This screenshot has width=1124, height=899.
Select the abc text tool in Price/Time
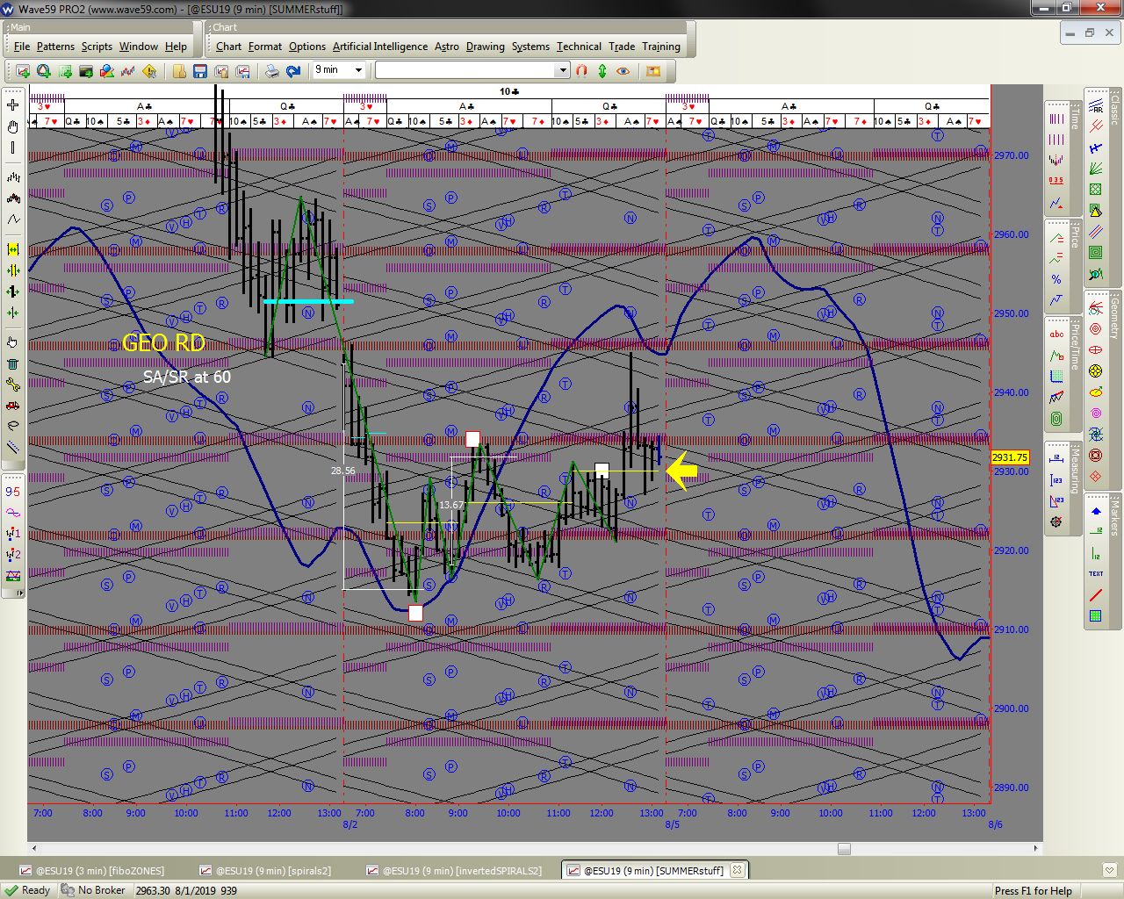coord(1056,334)
